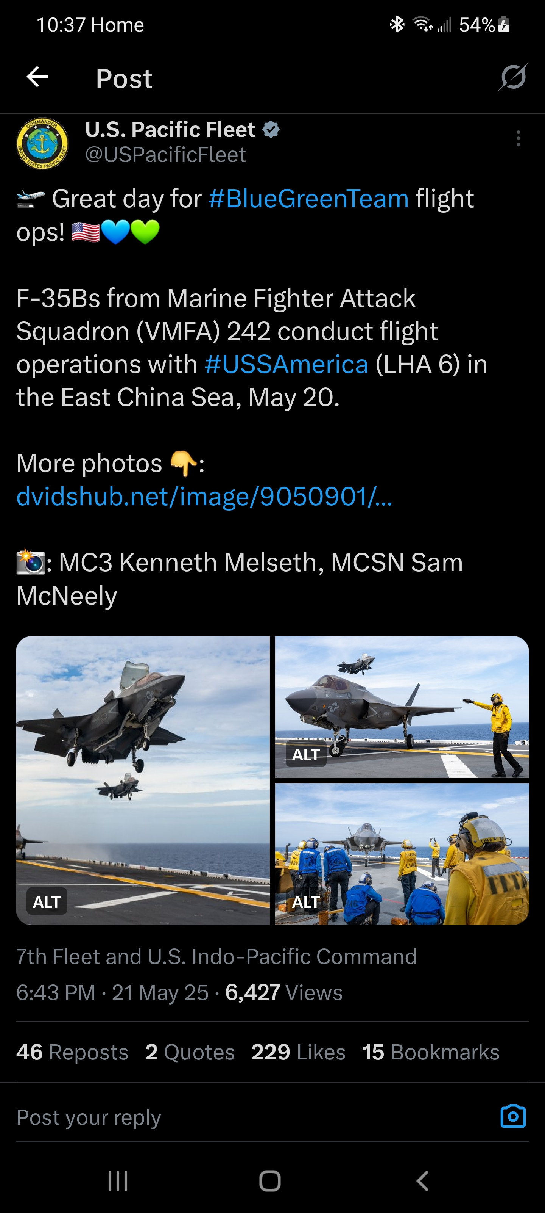545x1213 pixels.
Task: Open U.S. Pacific Fleet profile avatar
Action: [x=42, y=143]
